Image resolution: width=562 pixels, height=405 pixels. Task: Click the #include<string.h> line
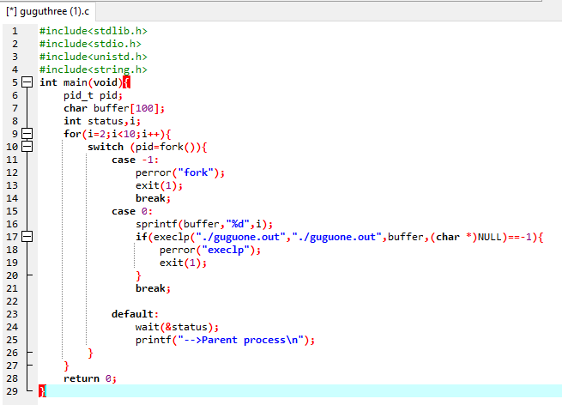pyautogui.click(x=94, y=70)
